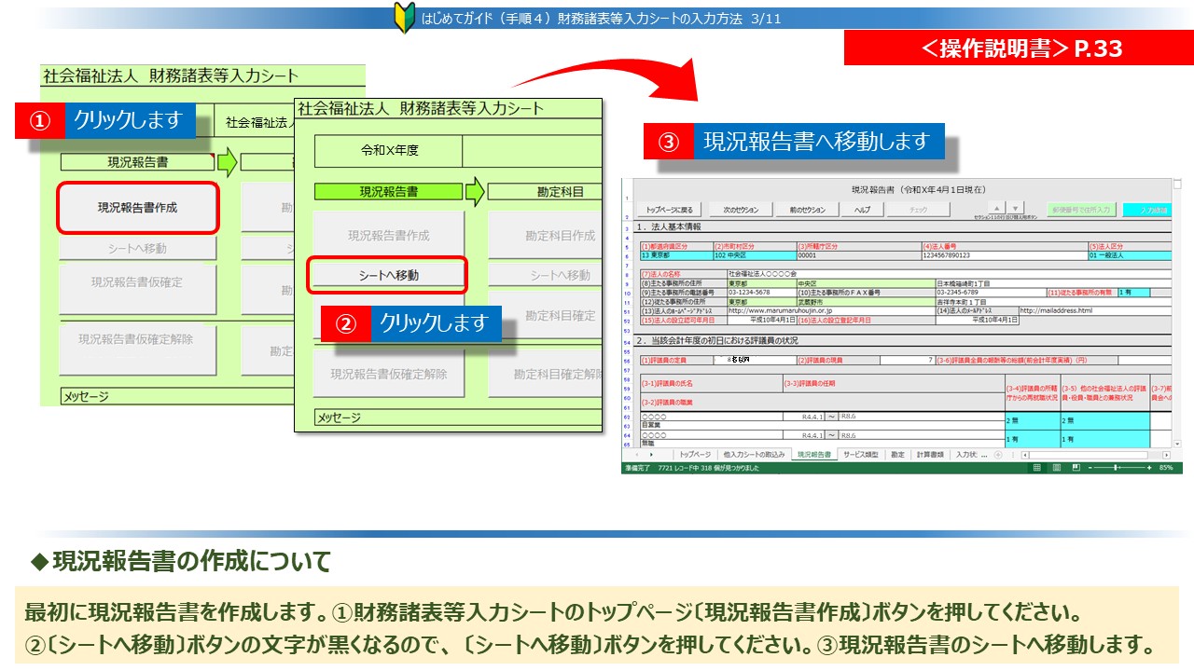Open ヘルプ button in the report sheet
The height and width of the screenshot is (671, 1194).
pos(863,210)
